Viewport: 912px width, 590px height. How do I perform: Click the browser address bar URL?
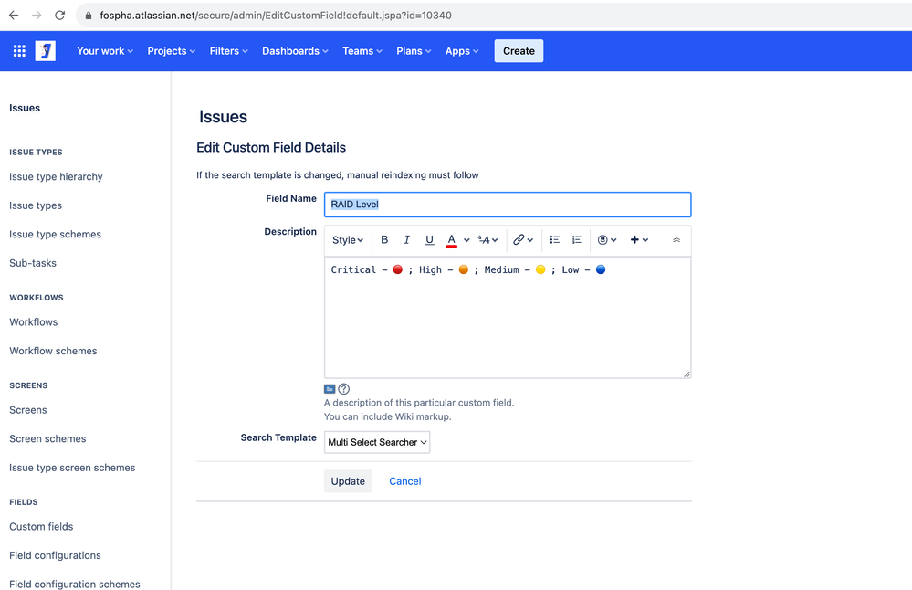(x=275, y=16)
